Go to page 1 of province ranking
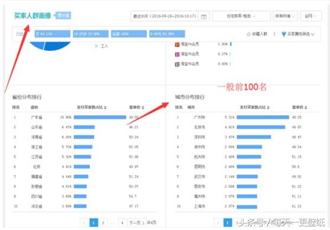 pos(94,223)
